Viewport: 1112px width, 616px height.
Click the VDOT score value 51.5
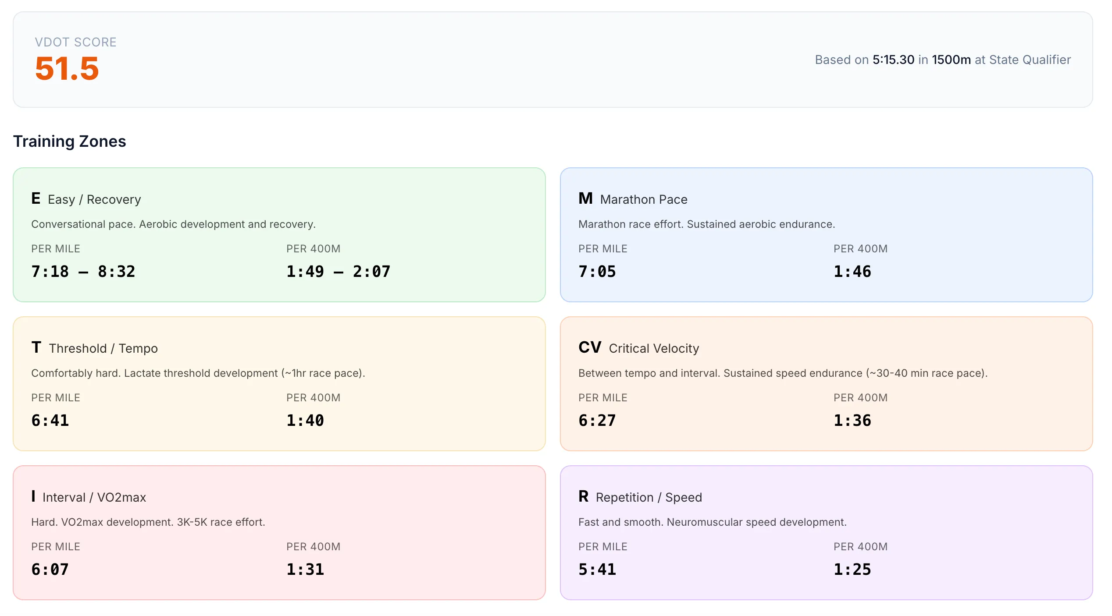pyautogui.click(x=67, y=69)
